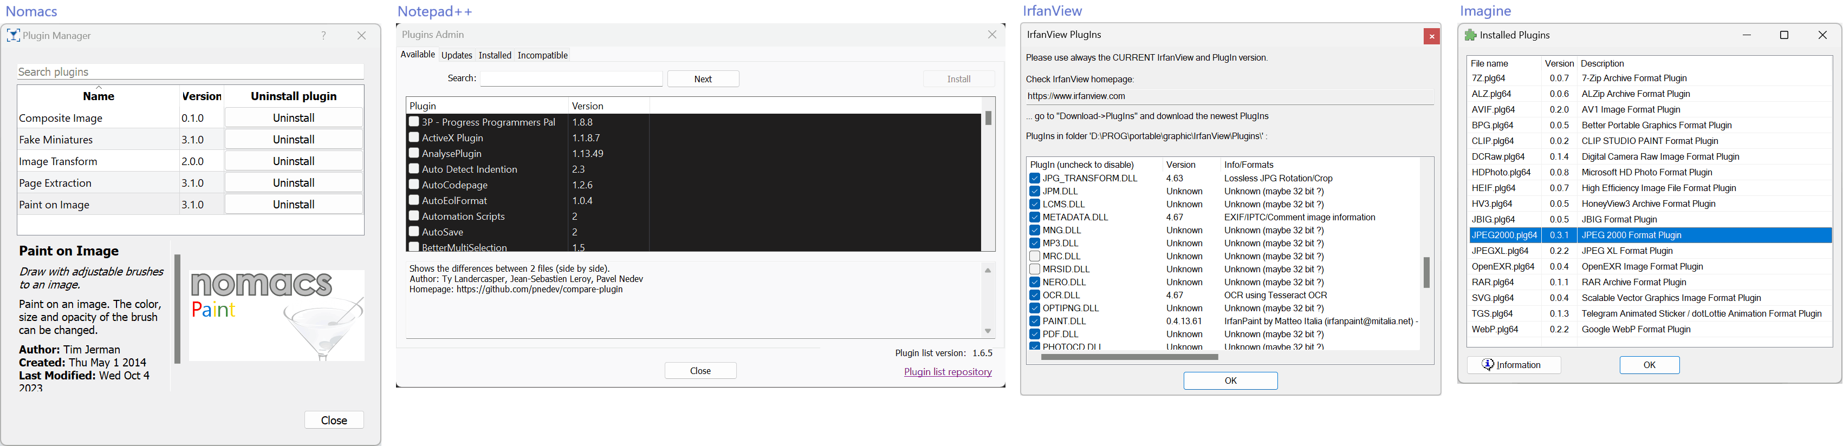The height and width of the screenshot is (446, 1843).
Task: Tick the ActiveX Plugin checkbox
Action: pos(413,137)
